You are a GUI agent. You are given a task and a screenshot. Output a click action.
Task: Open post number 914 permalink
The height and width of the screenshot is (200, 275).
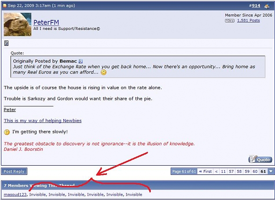coord(256,6)
